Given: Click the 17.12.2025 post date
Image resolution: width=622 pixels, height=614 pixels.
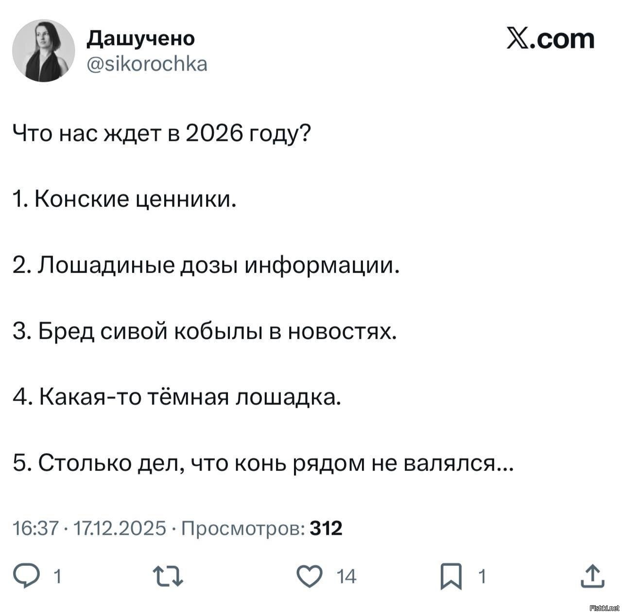Looking at the screenshot, I should click(120, 528).
